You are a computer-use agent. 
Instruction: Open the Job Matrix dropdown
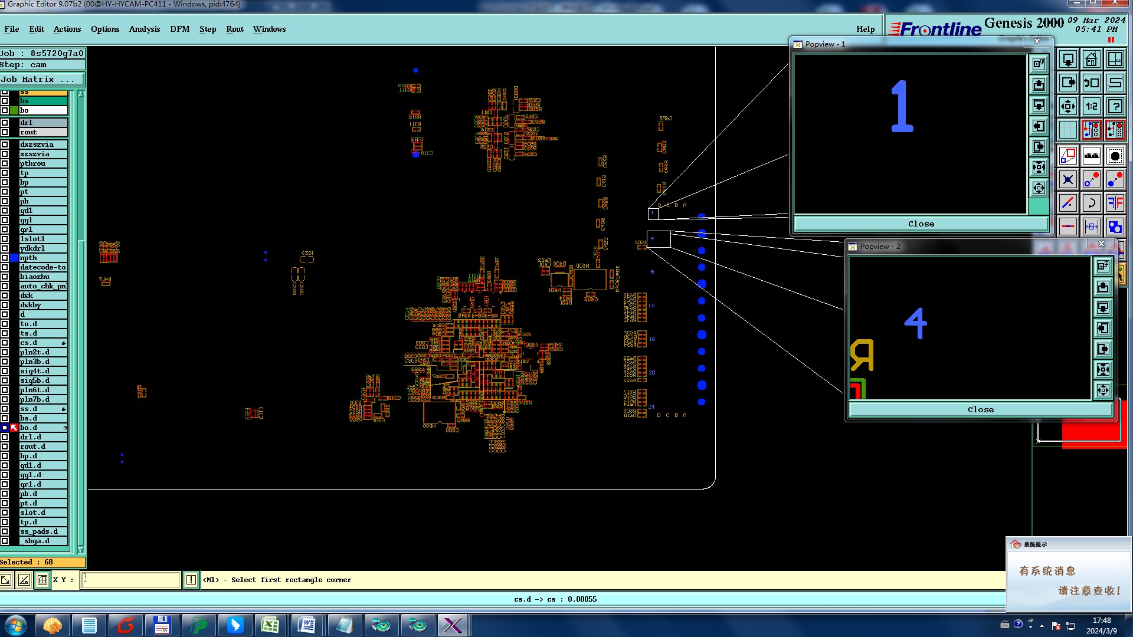(41, 80)
